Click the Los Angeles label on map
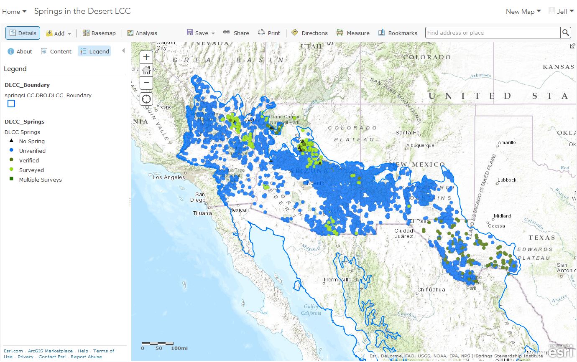This screenshot has width=577, height=362. (169, 177)
